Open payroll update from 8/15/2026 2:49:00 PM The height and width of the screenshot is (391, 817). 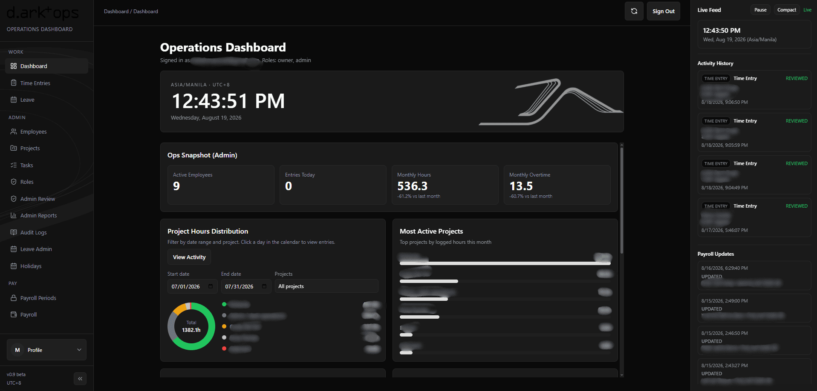click(x=754, y=308)
